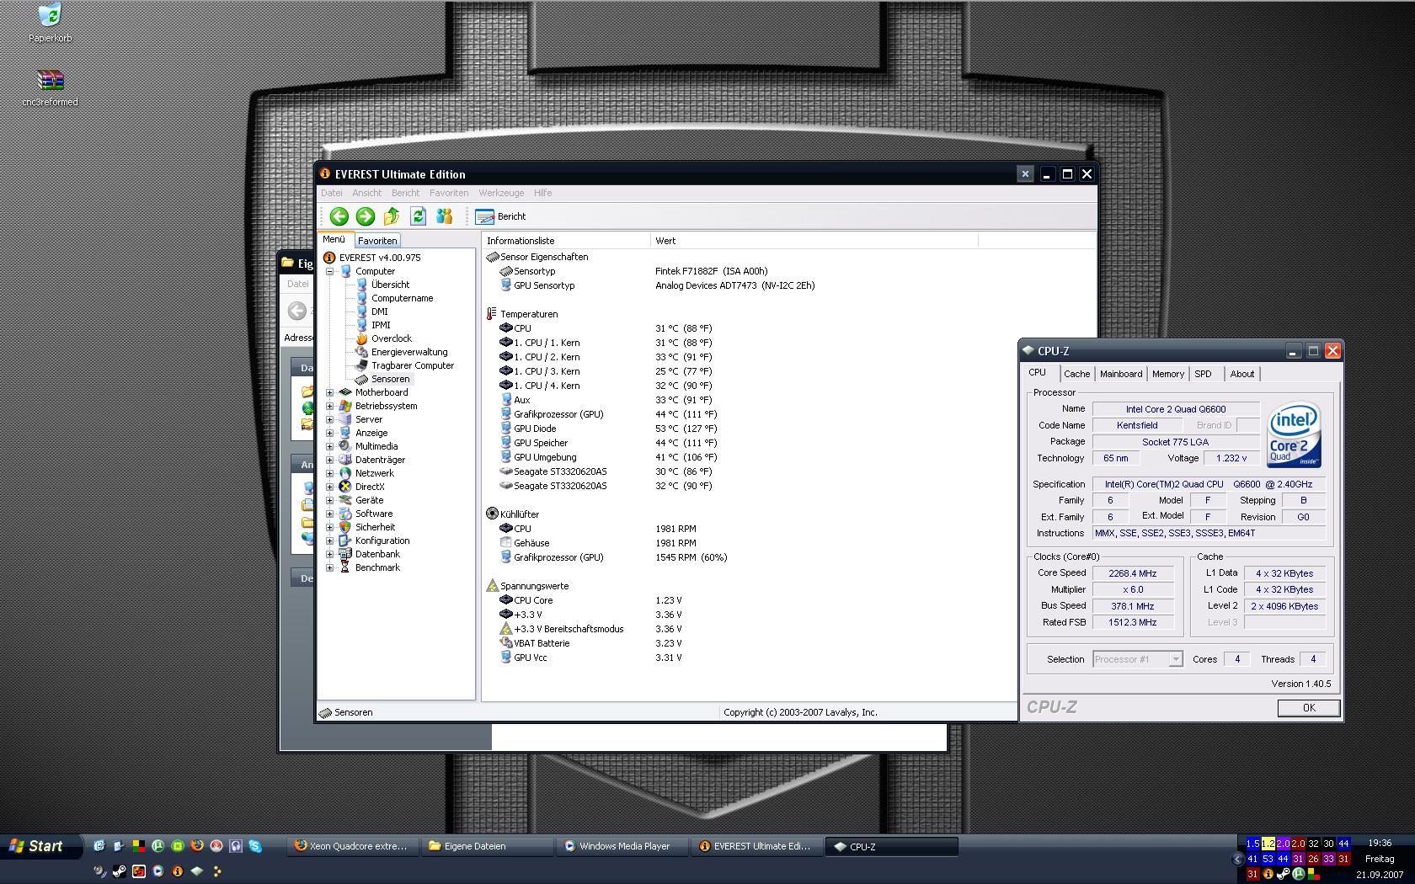The height and width of the screenshot is (884, 1415).
Task: Expand the Motherboard tree node
Action: click(x=330, y=392)
